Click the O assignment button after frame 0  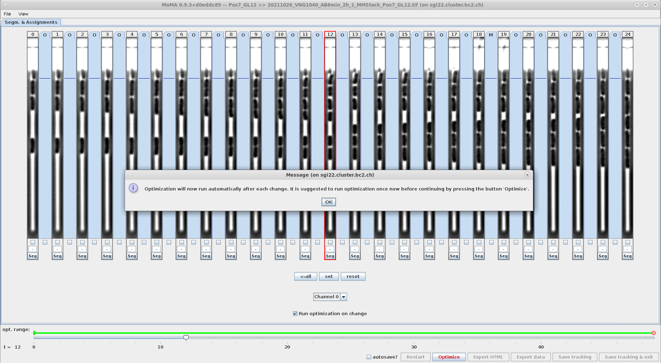click(x=45, y=35)
